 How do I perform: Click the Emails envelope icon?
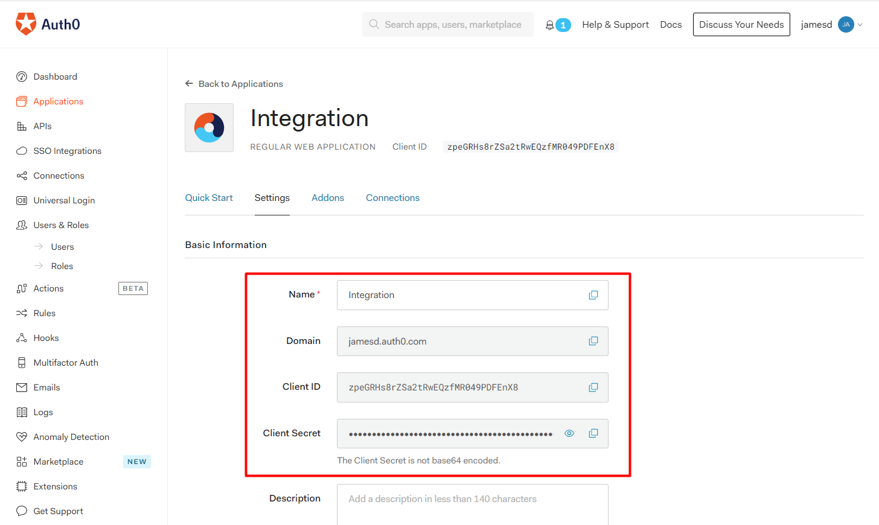[x=22, y=387]
